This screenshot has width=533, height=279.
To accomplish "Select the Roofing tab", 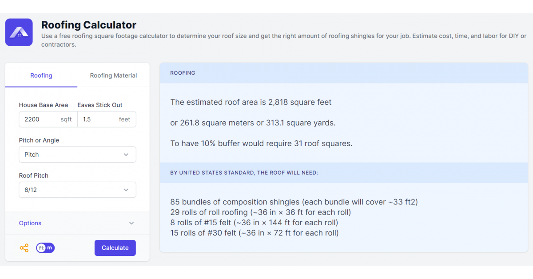I will pyautogui.click(x=41, y=76).
